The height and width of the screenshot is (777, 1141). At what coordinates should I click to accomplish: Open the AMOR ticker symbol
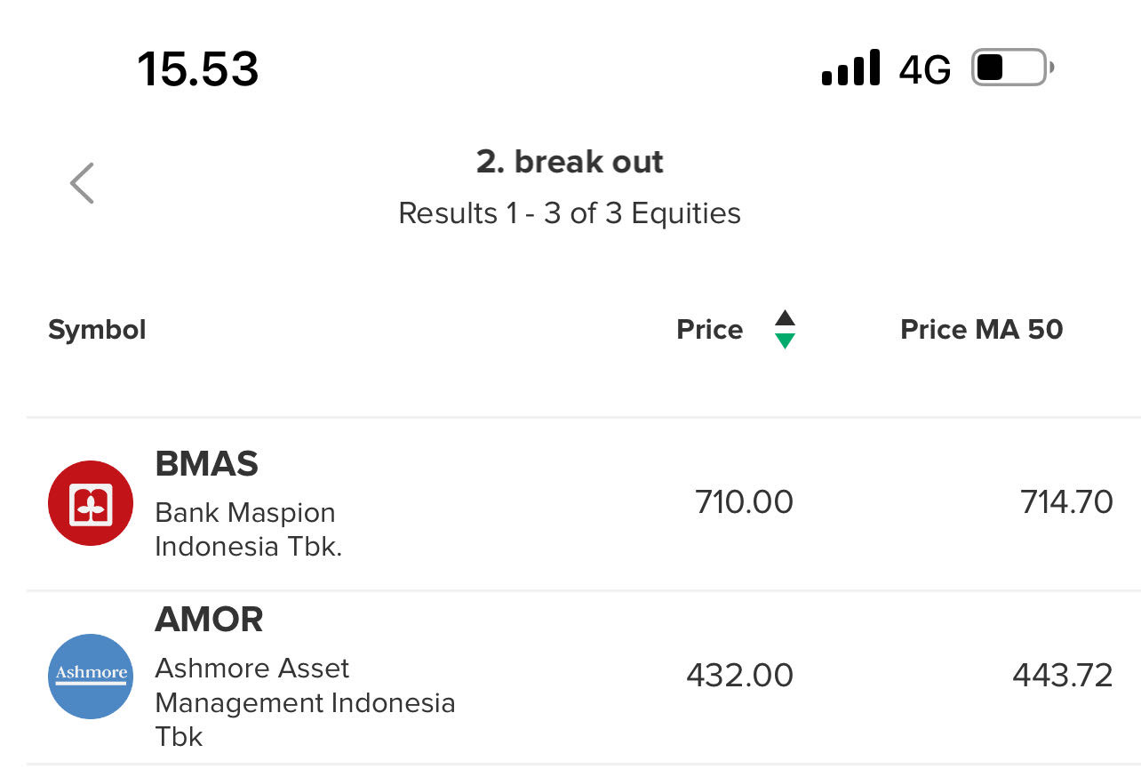209,620
